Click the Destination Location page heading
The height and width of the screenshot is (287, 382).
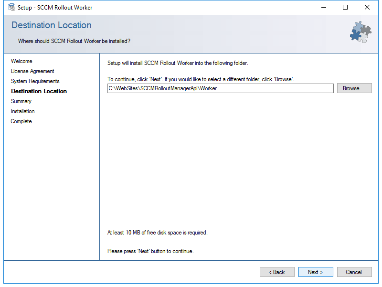click(x=52, y=25)
